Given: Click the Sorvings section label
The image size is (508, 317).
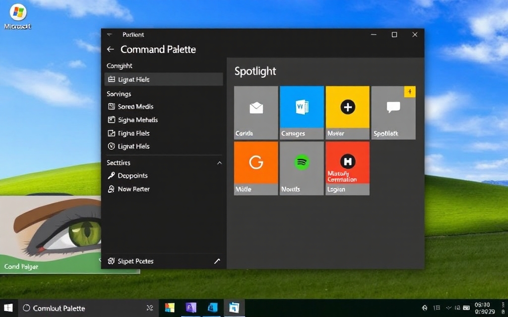Looking at the screenshot, I should coord(119,94).
